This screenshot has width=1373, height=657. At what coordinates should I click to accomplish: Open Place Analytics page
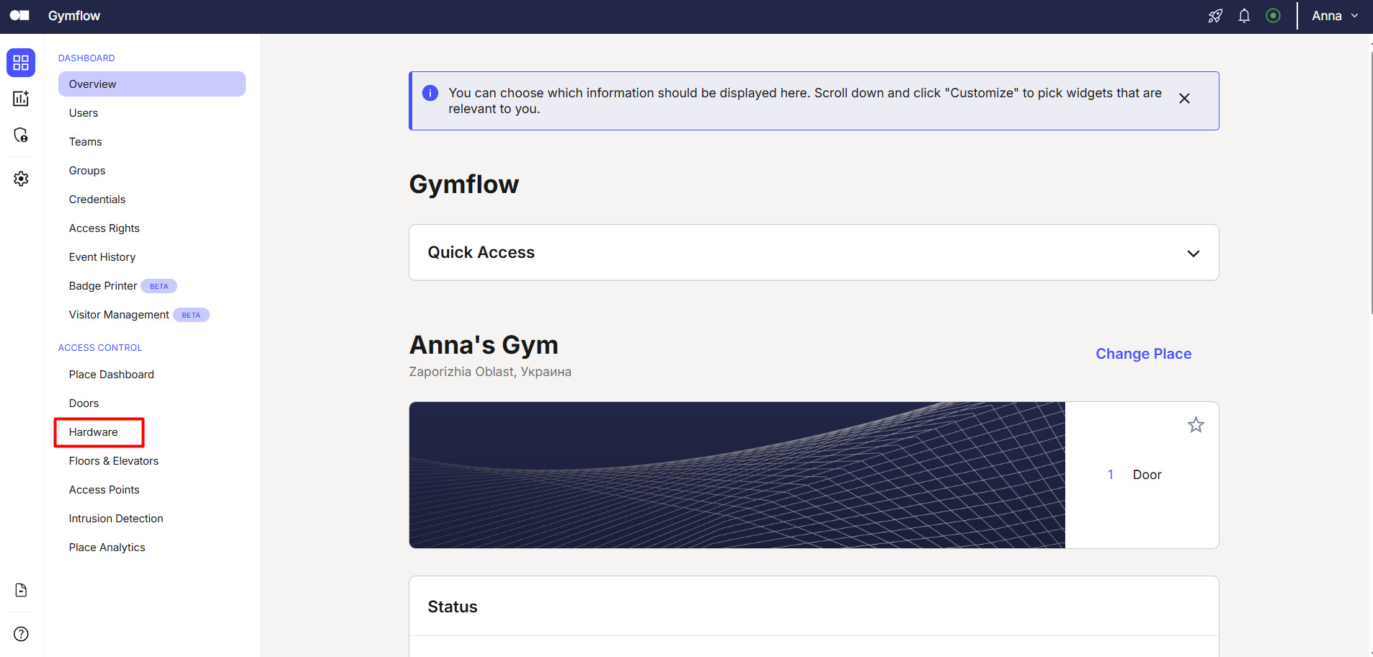click(x=107, y=547)
